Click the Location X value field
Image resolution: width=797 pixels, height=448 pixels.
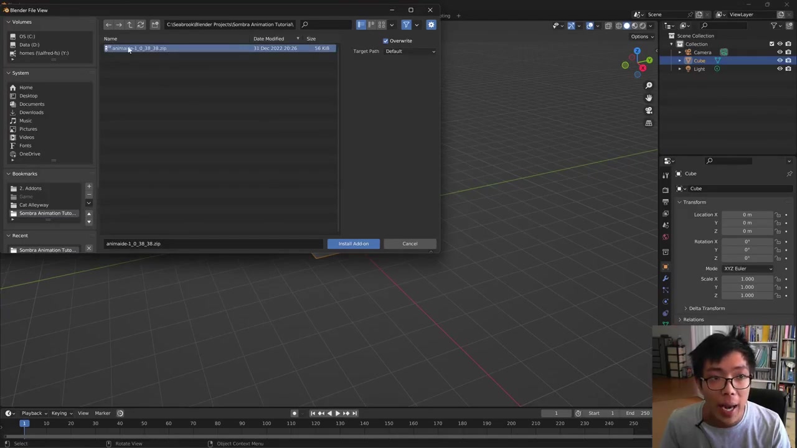click(747, 215)
